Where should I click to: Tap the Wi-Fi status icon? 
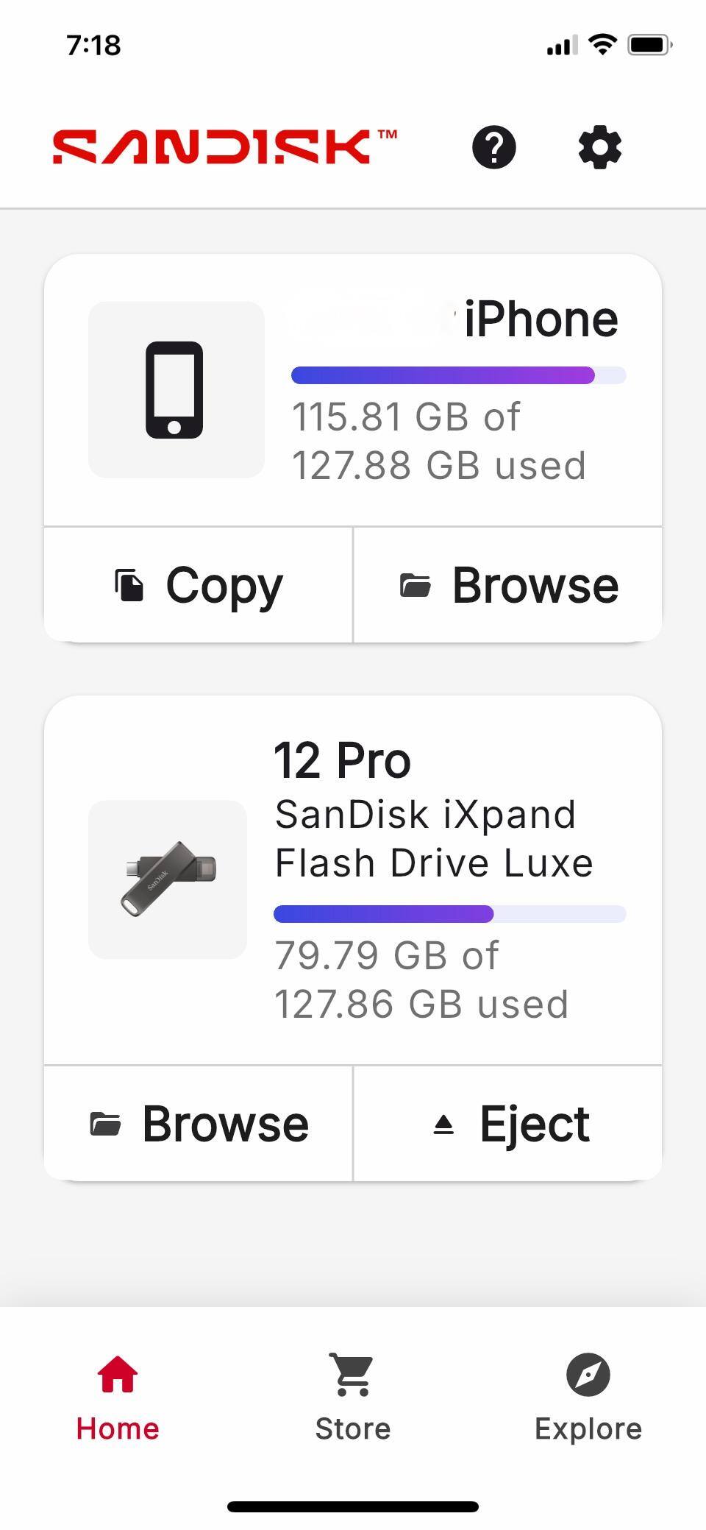pos(603,45)
